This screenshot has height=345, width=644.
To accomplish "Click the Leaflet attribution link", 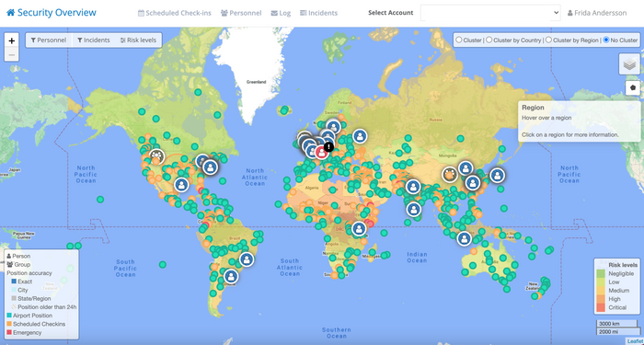I will pyautogui.click(x=635, y=341).
